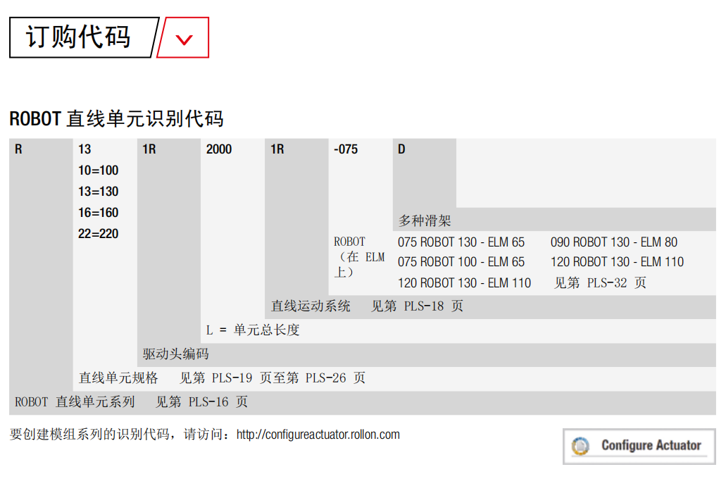The width and height of the screenshot is (726, 486).
Task: Select the first '1R' drive head cell
Action: click(149, 149)
